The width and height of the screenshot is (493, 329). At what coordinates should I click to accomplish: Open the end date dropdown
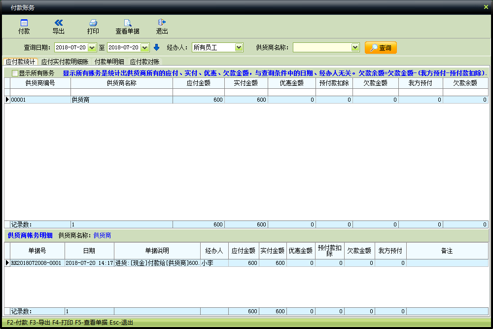144,48
